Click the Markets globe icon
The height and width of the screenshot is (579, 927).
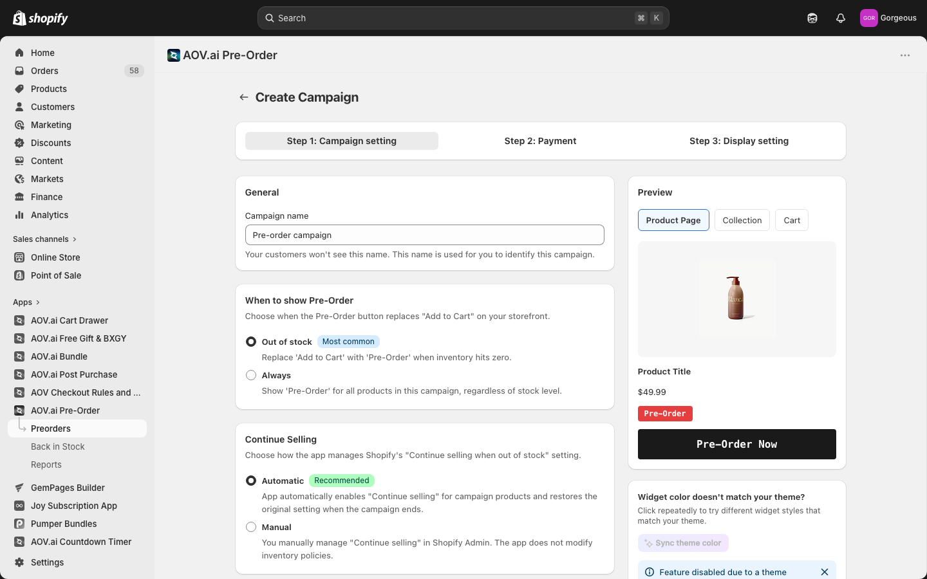[x=19, y=179]
